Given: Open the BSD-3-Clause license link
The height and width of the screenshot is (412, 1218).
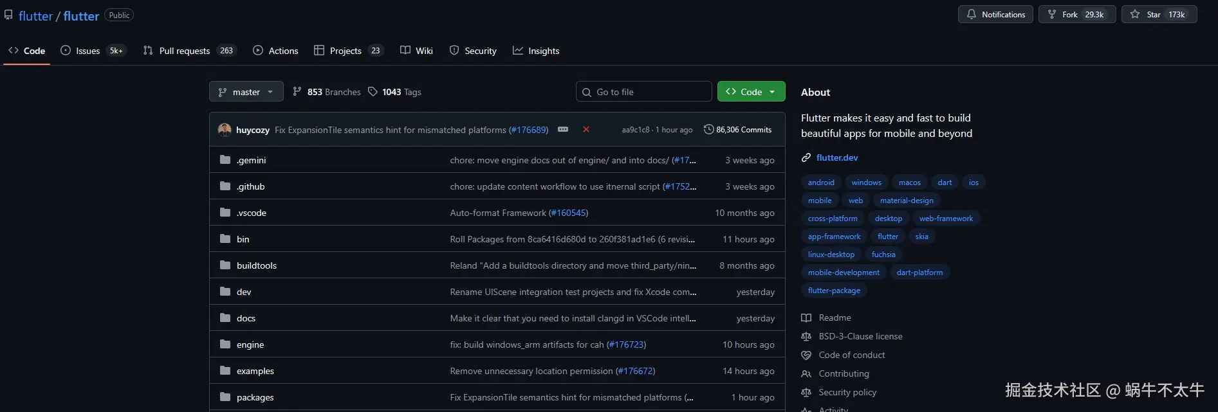Looking at the screenshot, I should 860,336.
